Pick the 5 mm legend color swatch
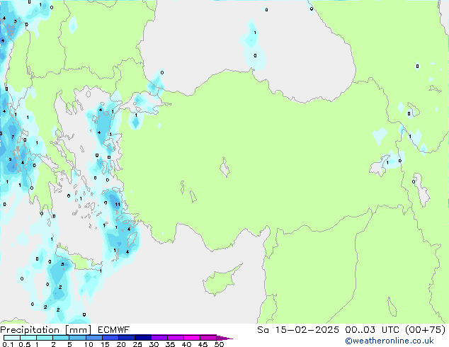Screen dimensions: 449x347 click(x=78, y=338)
